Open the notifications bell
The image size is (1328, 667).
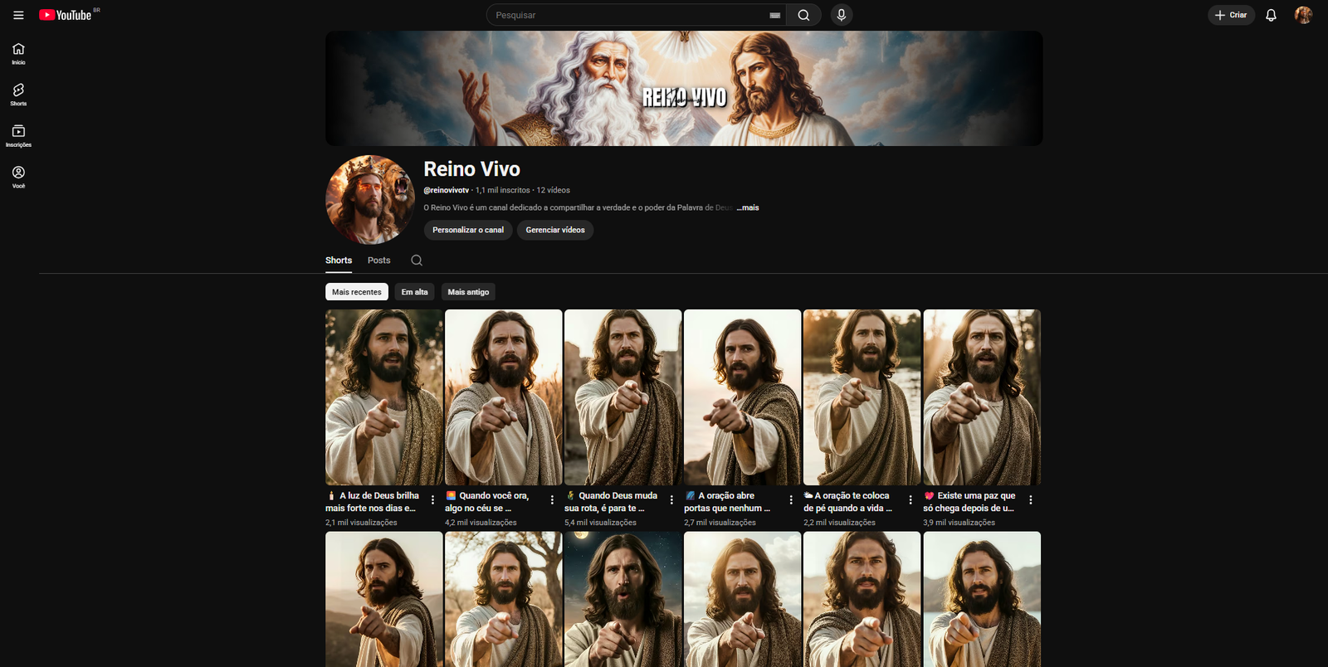click(x=1271, y=15)
